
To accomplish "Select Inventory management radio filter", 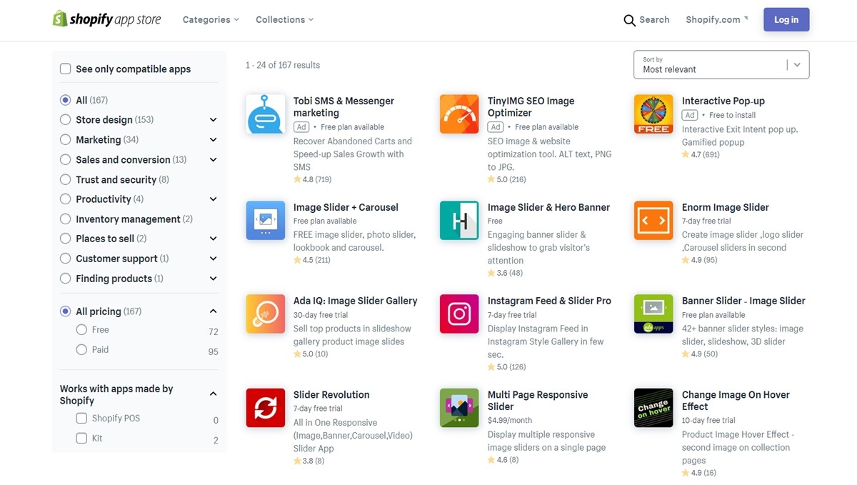I will tap(66, 219).
